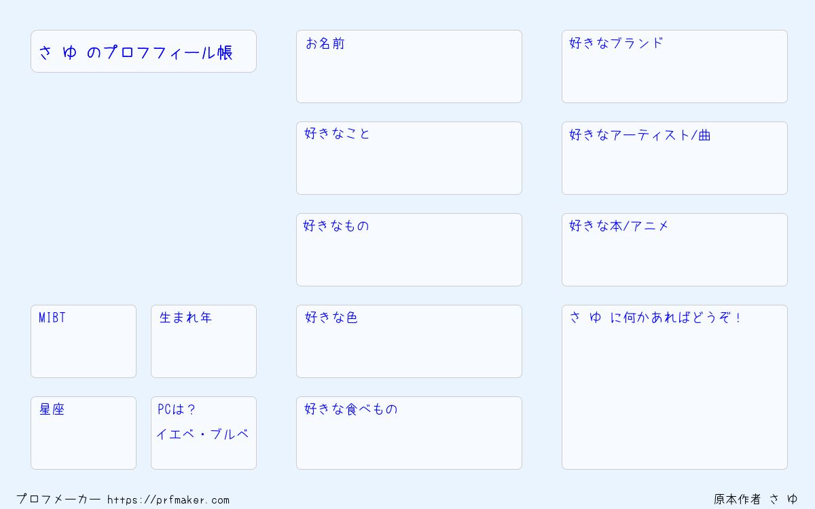The width and height of the screenshot is (815, 509).
Task: Click the 好きなこと field box
Action: pos(409,158)
